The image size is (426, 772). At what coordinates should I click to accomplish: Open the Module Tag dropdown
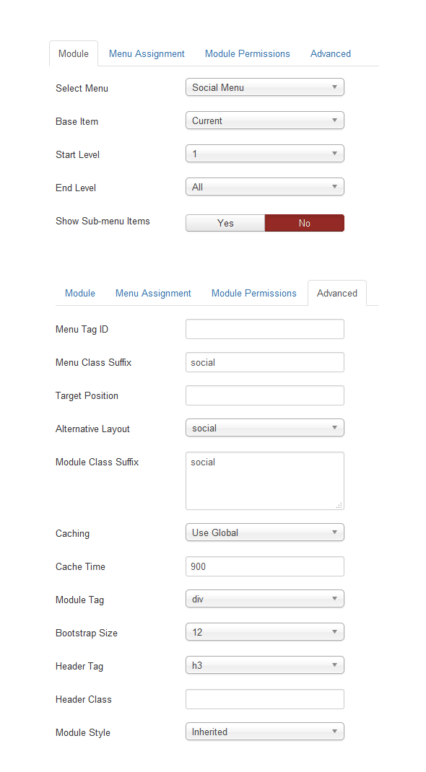point(265,599)
